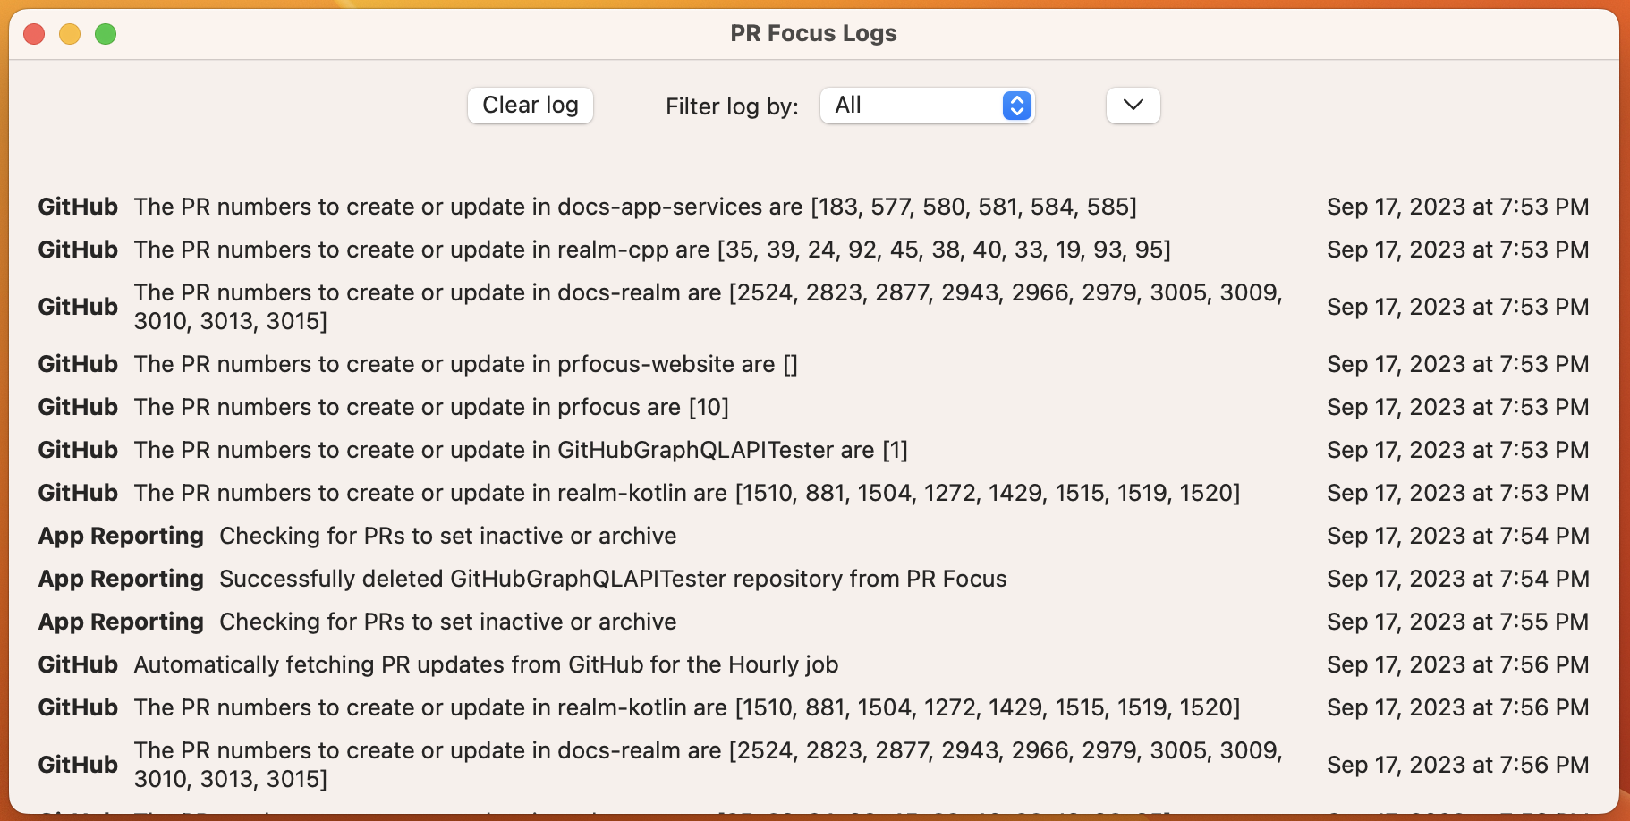The width and height of the screenshot is (1630, 821).
Task: Zoom window with the green button
Action: pyautogui.click(x=106, y=34)
